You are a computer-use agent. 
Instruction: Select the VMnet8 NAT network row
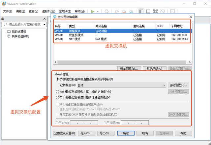click(x=123, y=39)
